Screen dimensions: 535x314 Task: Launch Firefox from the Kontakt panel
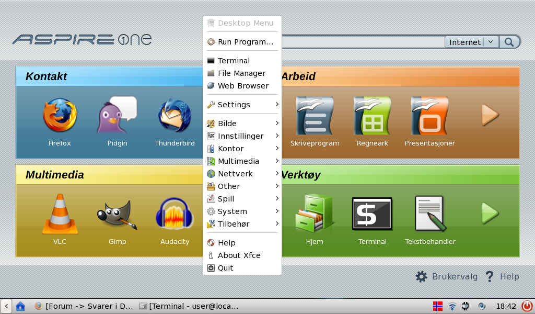(60, 116)
